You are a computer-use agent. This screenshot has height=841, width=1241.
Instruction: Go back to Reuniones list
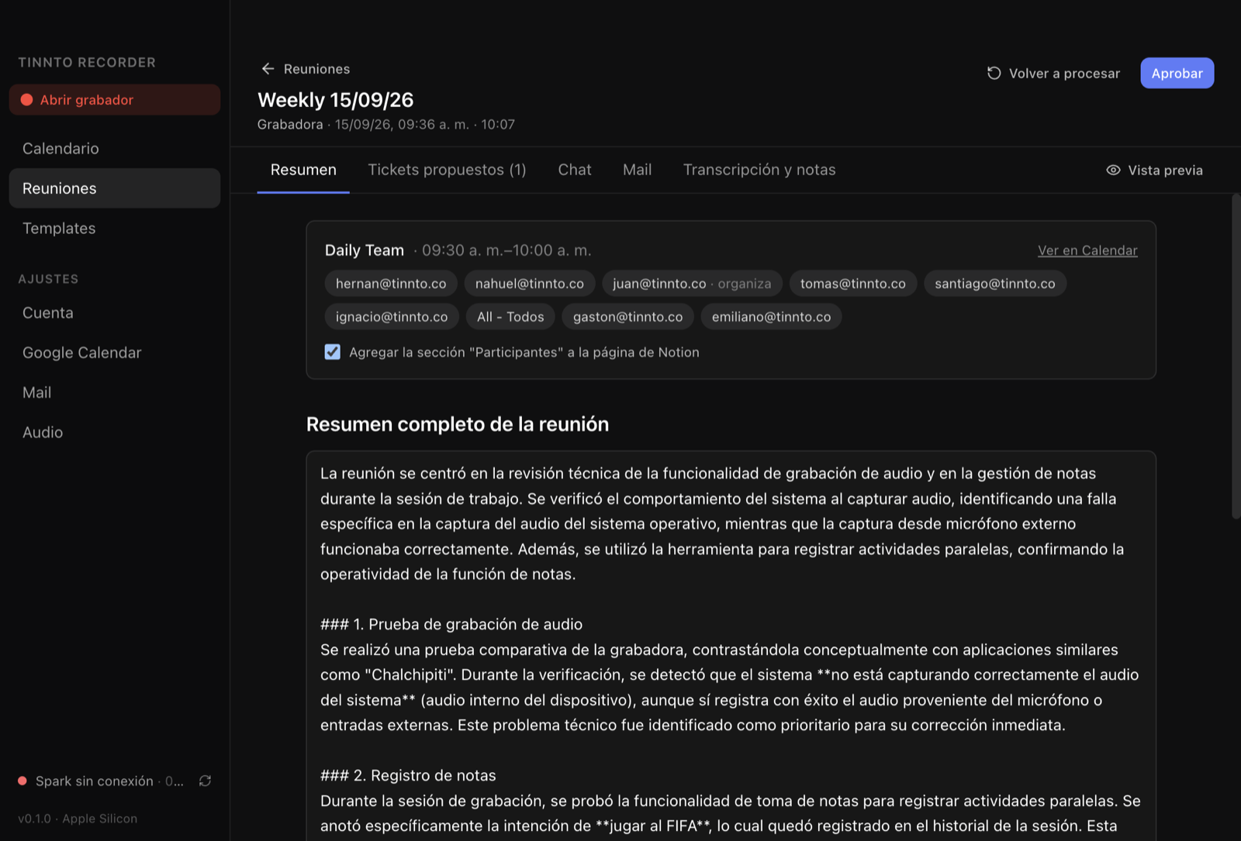[306, 69]
